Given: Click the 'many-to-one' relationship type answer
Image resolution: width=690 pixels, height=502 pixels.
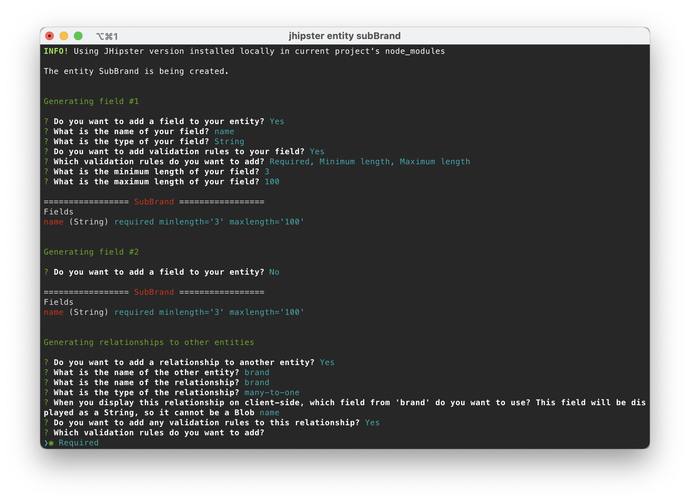Looking at the screenshot, I should [272, 393].
